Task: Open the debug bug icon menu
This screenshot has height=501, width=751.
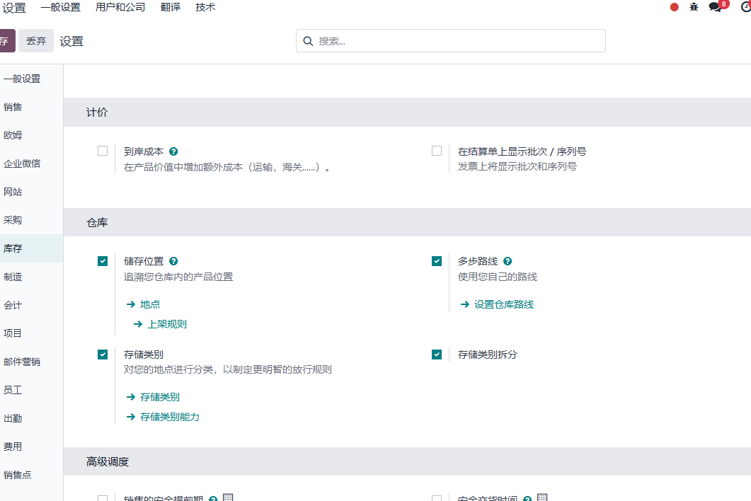Action: pos(694,7)
